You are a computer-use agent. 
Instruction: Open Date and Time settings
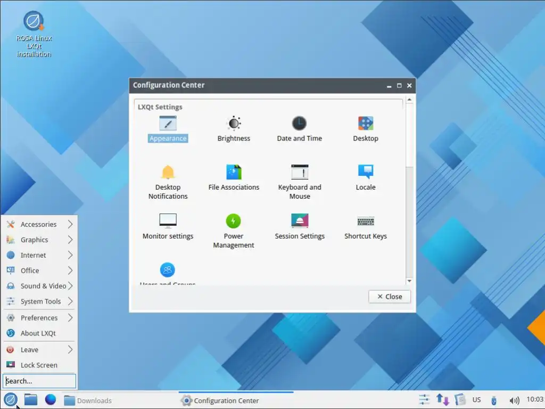pos(299,128)
